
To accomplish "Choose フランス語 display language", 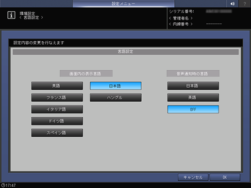I will [x=57, y=97].
